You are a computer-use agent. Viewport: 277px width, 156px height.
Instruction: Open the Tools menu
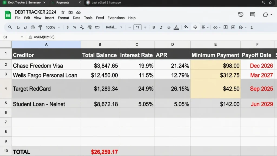pyautogui.click(x=88, y=18)
